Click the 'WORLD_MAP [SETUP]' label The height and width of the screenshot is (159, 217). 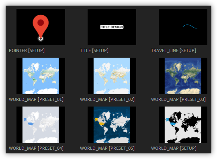click(174, 148)
